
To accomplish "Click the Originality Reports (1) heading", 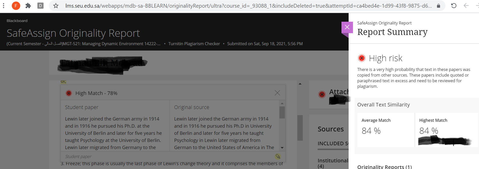I will 384,167.
